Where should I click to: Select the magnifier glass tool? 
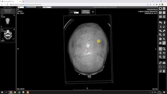(x=164, y=49)
